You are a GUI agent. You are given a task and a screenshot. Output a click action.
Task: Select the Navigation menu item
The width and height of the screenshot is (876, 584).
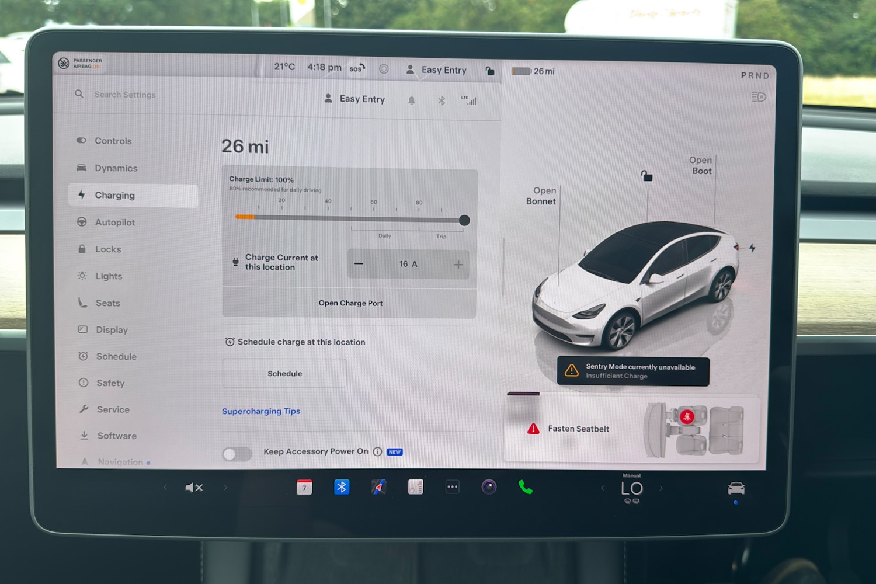point(115,462)
